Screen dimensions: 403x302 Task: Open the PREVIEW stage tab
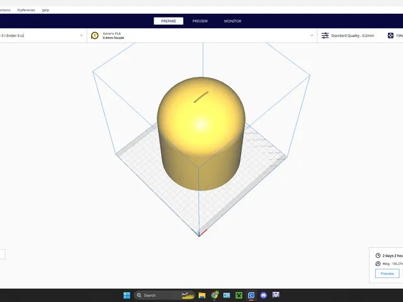(x=200, y=21)
